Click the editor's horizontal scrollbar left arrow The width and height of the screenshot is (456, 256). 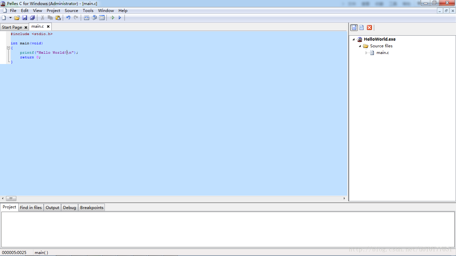[x=3, y=198]
